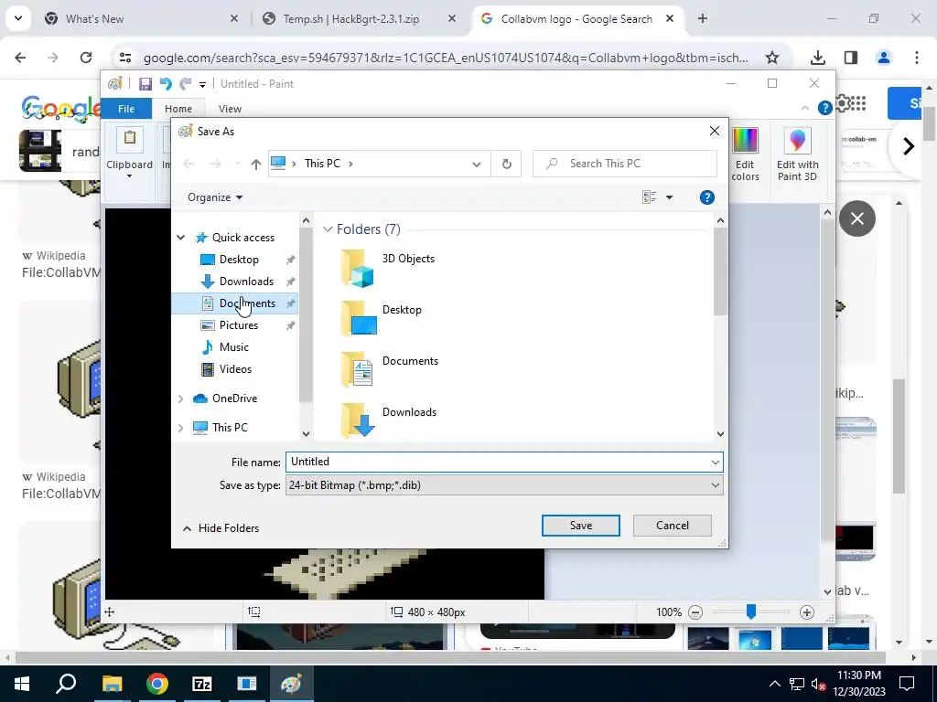Click the Cancel button
The width and height of the screenshot is (937, 702).
coord(673,526)
